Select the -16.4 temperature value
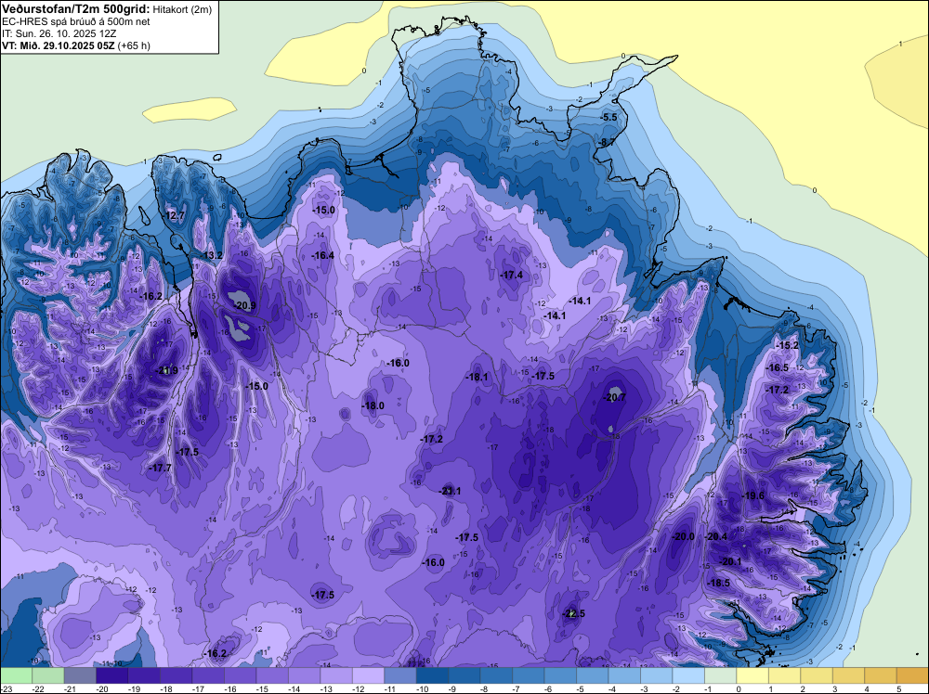 [x=323, y=255]
